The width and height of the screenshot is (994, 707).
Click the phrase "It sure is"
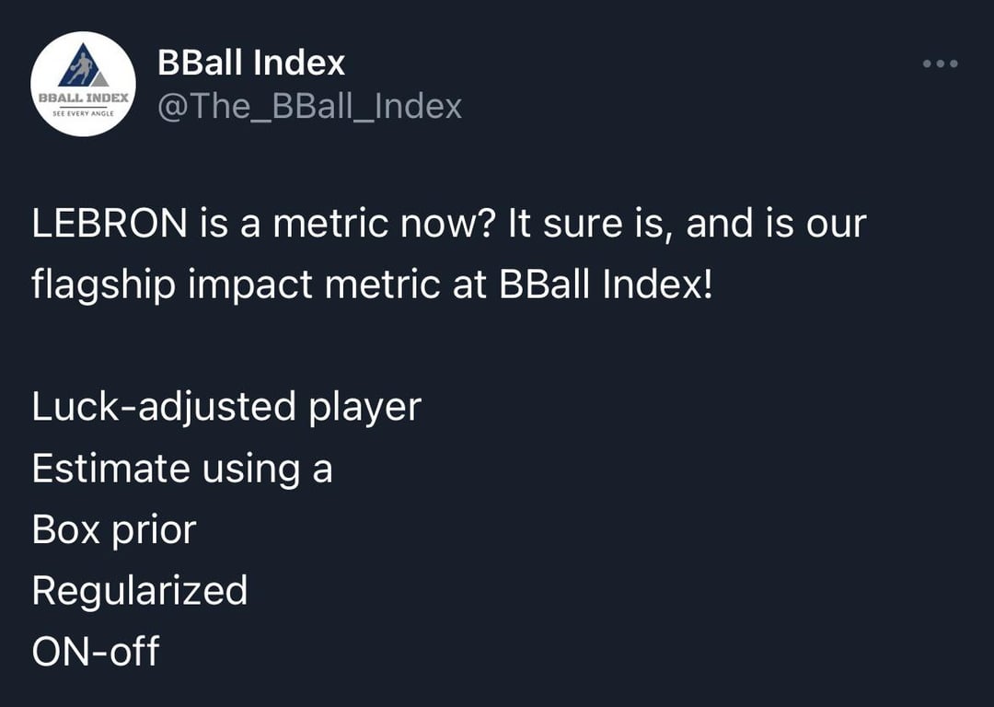589,225
